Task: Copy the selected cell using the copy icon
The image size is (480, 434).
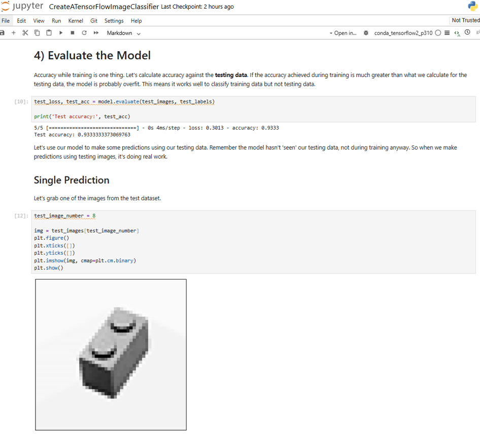Action: 37,33
